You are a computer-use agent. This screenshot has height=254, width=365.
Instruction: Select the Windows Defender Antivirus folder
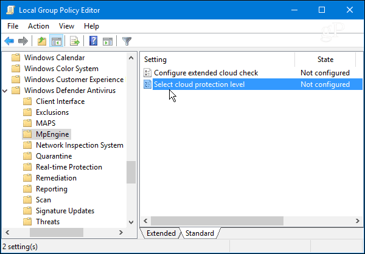pyautogui.click(x=70, y=91)
